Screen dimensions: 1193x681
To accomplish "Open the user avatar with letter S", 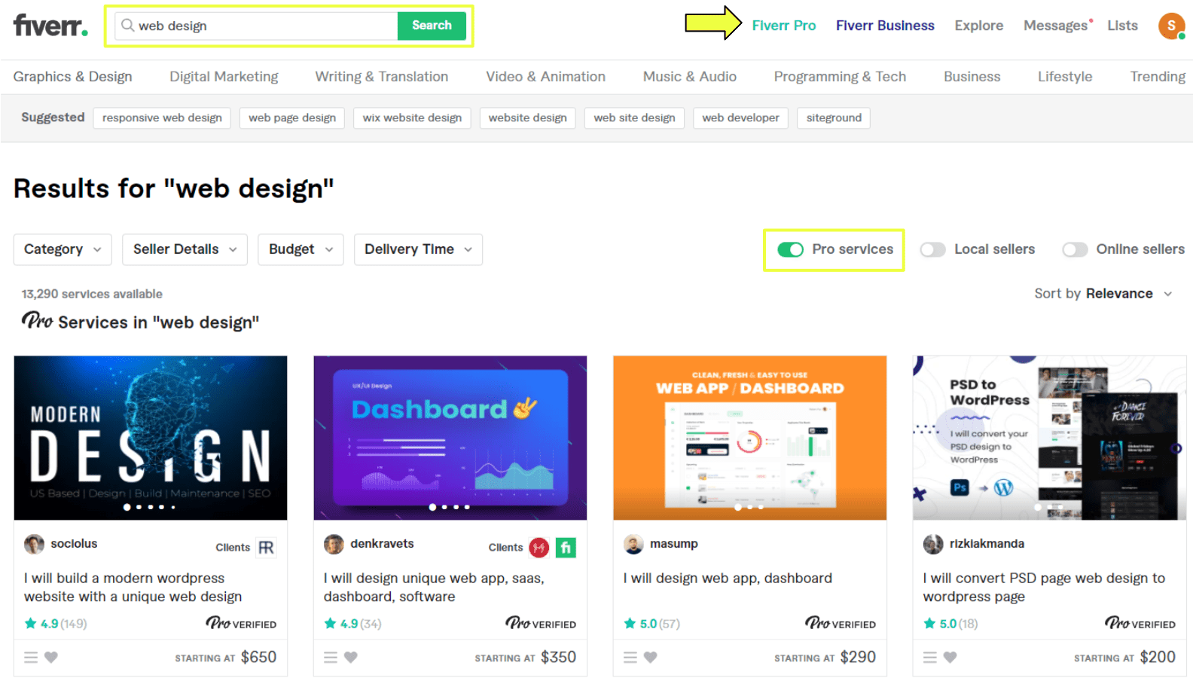I will [x=1171, y=26].
